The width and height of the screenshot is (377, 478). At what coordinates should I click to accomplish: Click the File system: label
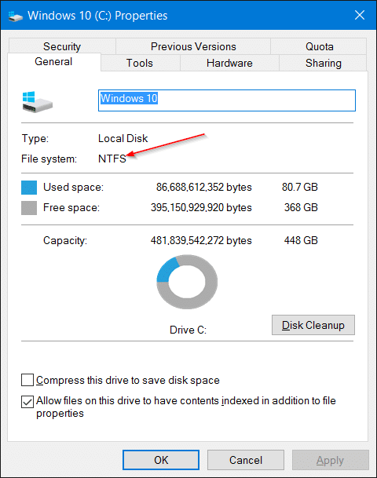click(x=49, y=159)
